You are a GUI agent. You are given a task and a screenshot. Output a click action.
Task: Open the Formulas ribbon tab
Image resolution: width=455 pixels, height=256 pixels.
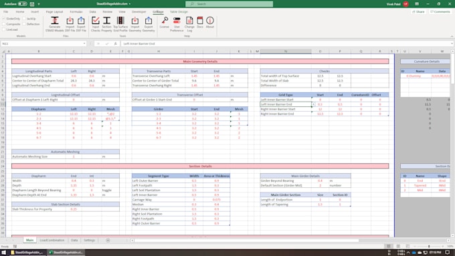coord(76,11)
